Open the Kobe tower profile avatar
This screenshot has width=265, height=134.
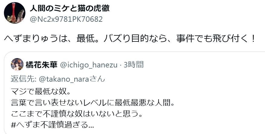[x=15, y=13]
